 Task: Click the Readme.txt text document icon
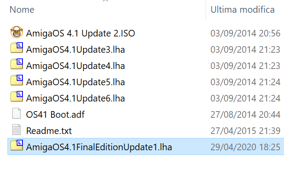[x=16, y=130]
